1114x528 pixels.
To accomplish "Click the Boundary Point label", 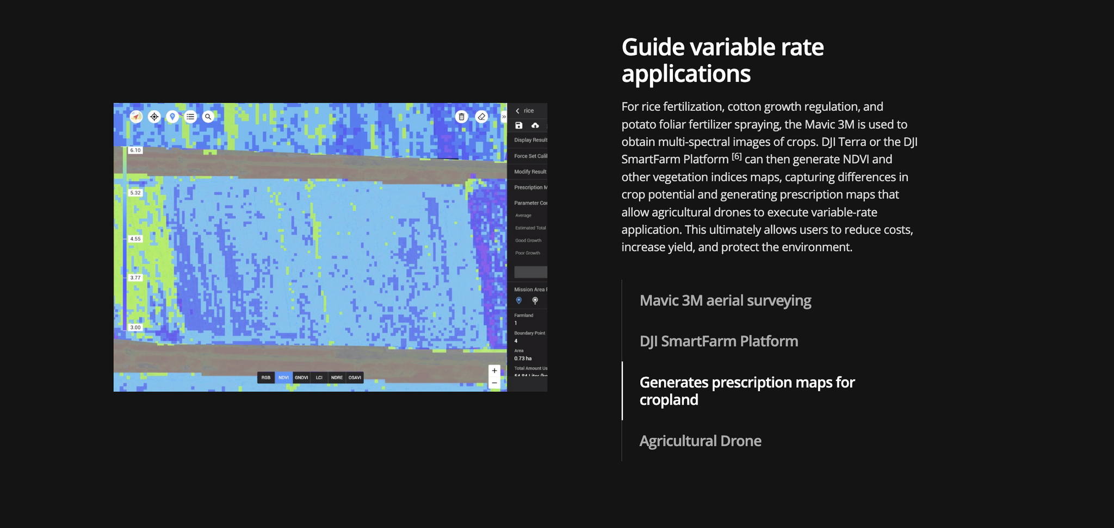I will coord(530,333).
